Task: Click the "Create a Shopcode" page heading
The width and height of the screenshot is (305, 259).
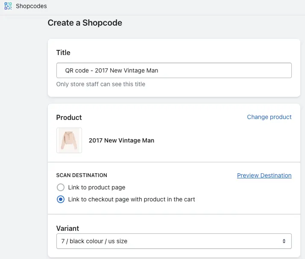Action: pyautogui.click(x=85, y=23)
